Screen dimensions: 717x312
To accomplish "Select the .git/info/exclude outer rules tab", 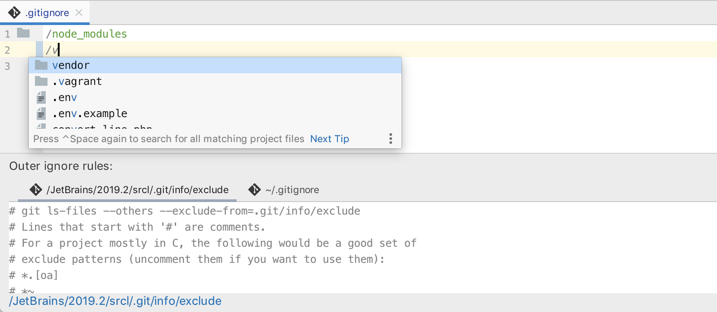I will pyautogui.click(x=137, y=190).
